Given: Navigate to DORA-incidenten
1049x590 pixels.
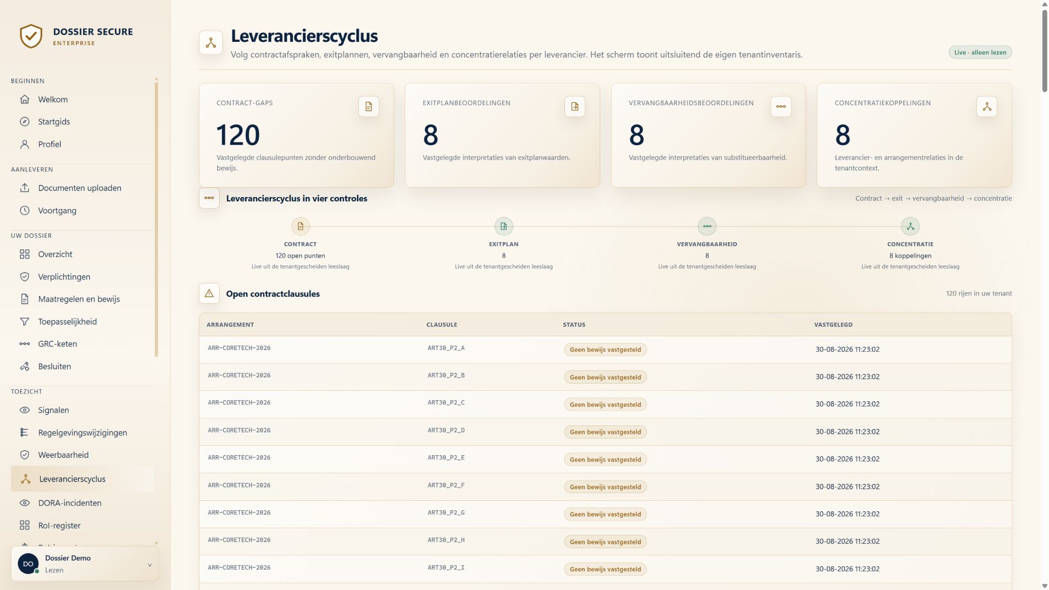Looking at the screenshot, I should (x=83, y=503).
